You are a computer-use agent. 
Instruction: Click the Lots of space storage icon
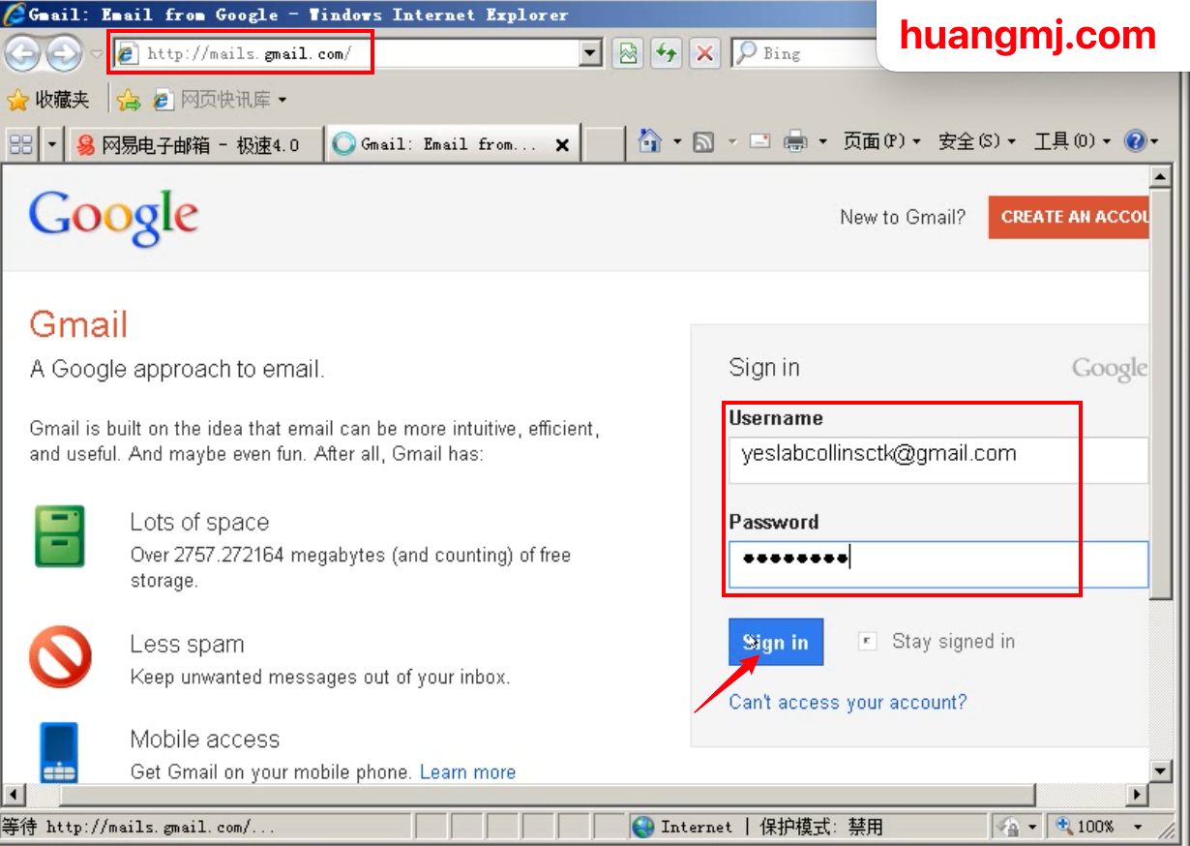(x=60, y=535)
